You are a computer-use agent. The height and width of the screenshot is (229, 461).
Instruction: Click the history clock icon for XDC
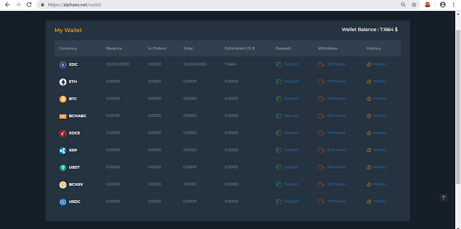pos(369,64)
